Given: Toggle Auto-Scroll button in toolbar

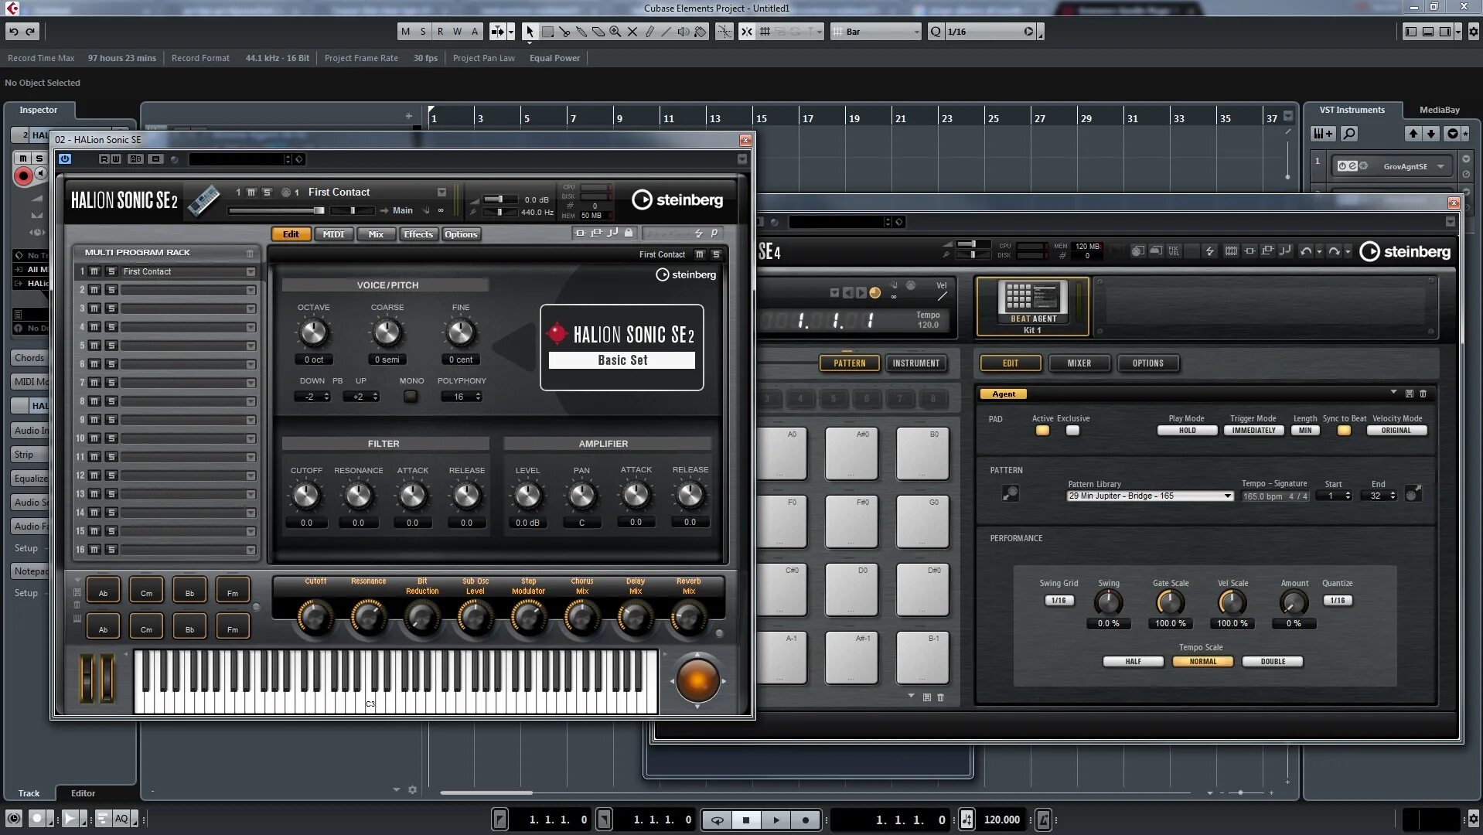Looking at the screenshot, I should (x=496, y=32).
